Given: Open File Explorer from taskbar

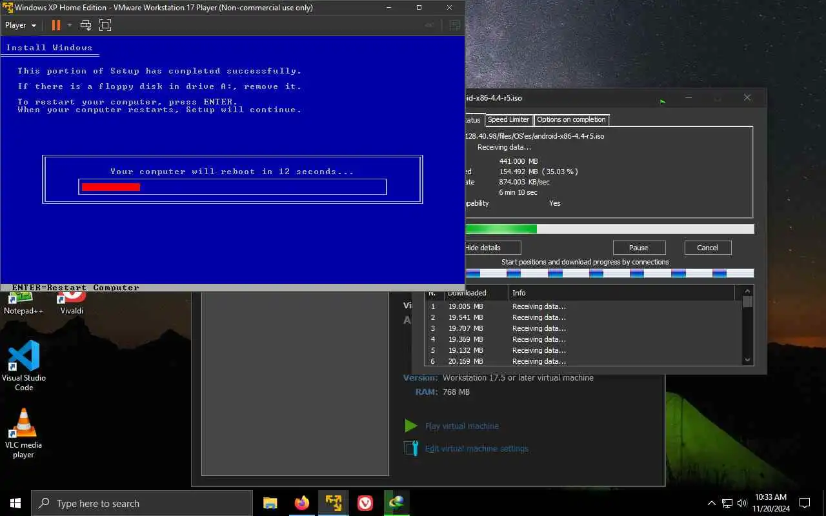Looking at the screenshot, I should click(x=270, y=503).
